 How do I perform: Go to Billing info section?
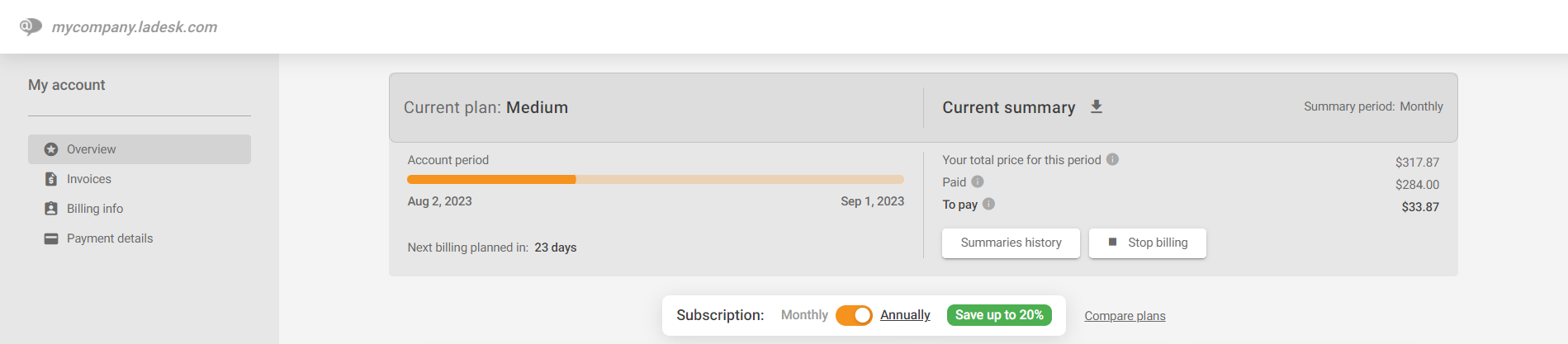point(95,209)
